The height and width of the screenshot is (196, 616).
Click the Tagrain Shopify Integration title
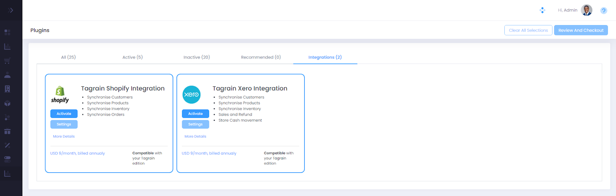123,89
